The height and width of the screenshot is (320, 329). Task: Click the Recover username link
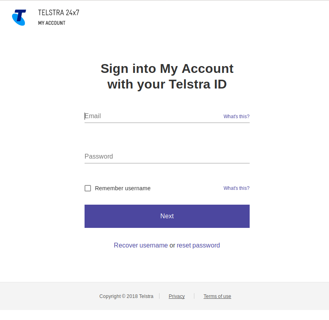pyautogui.click(x=141, y=245)
